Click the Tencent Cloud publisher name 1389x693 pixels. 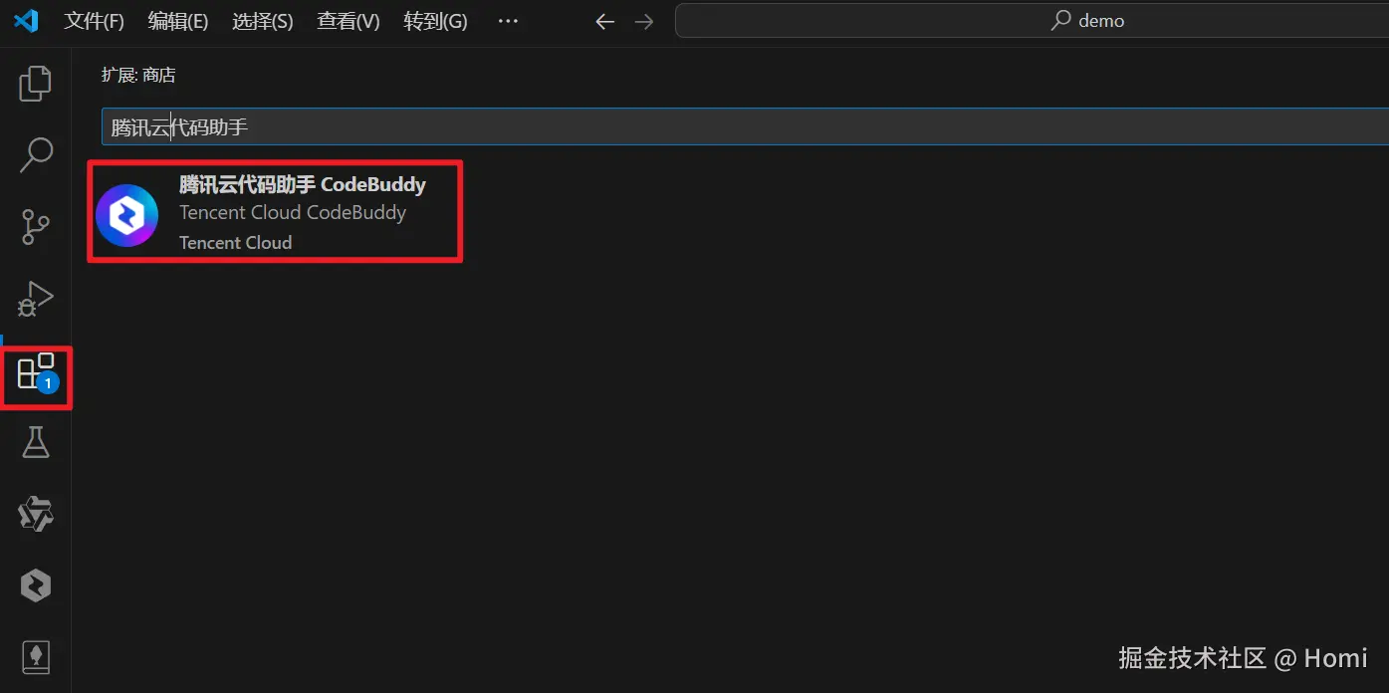236,242
